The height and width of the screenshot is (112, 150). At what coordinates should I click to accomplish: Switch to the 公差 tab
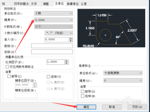pyautogui.click(x=85, y=4)
